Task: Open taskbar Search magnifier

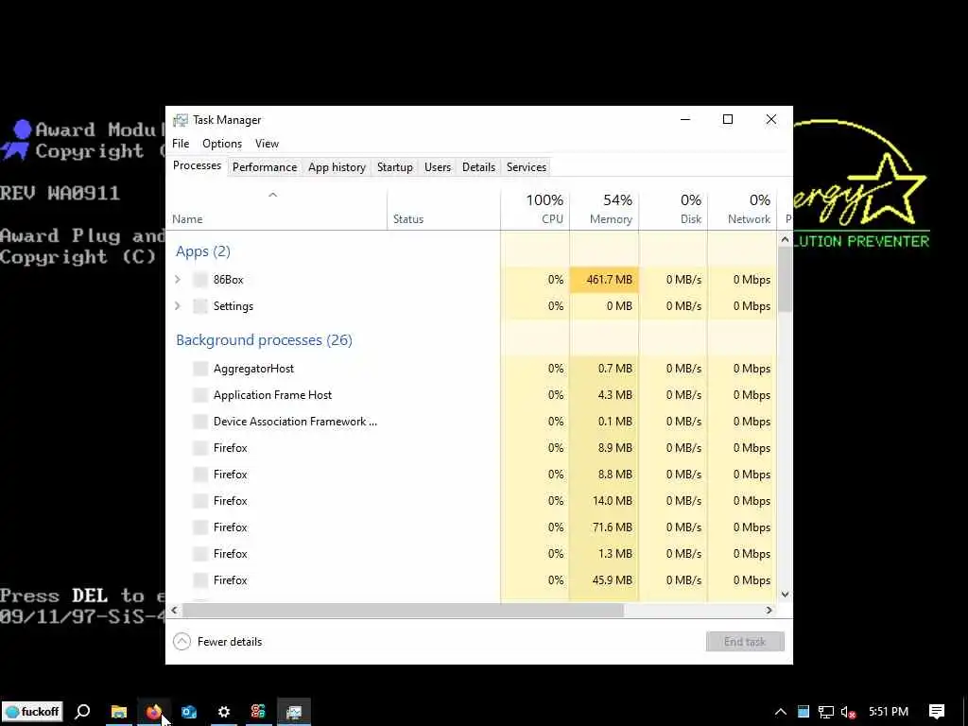Action: 82,712
